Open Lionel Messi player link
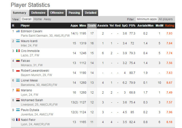 pos(30,80)
